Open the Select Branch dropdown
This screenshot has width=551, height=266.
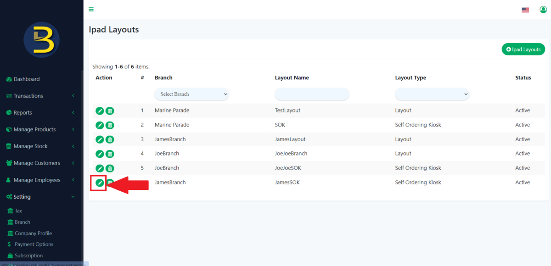191,94
